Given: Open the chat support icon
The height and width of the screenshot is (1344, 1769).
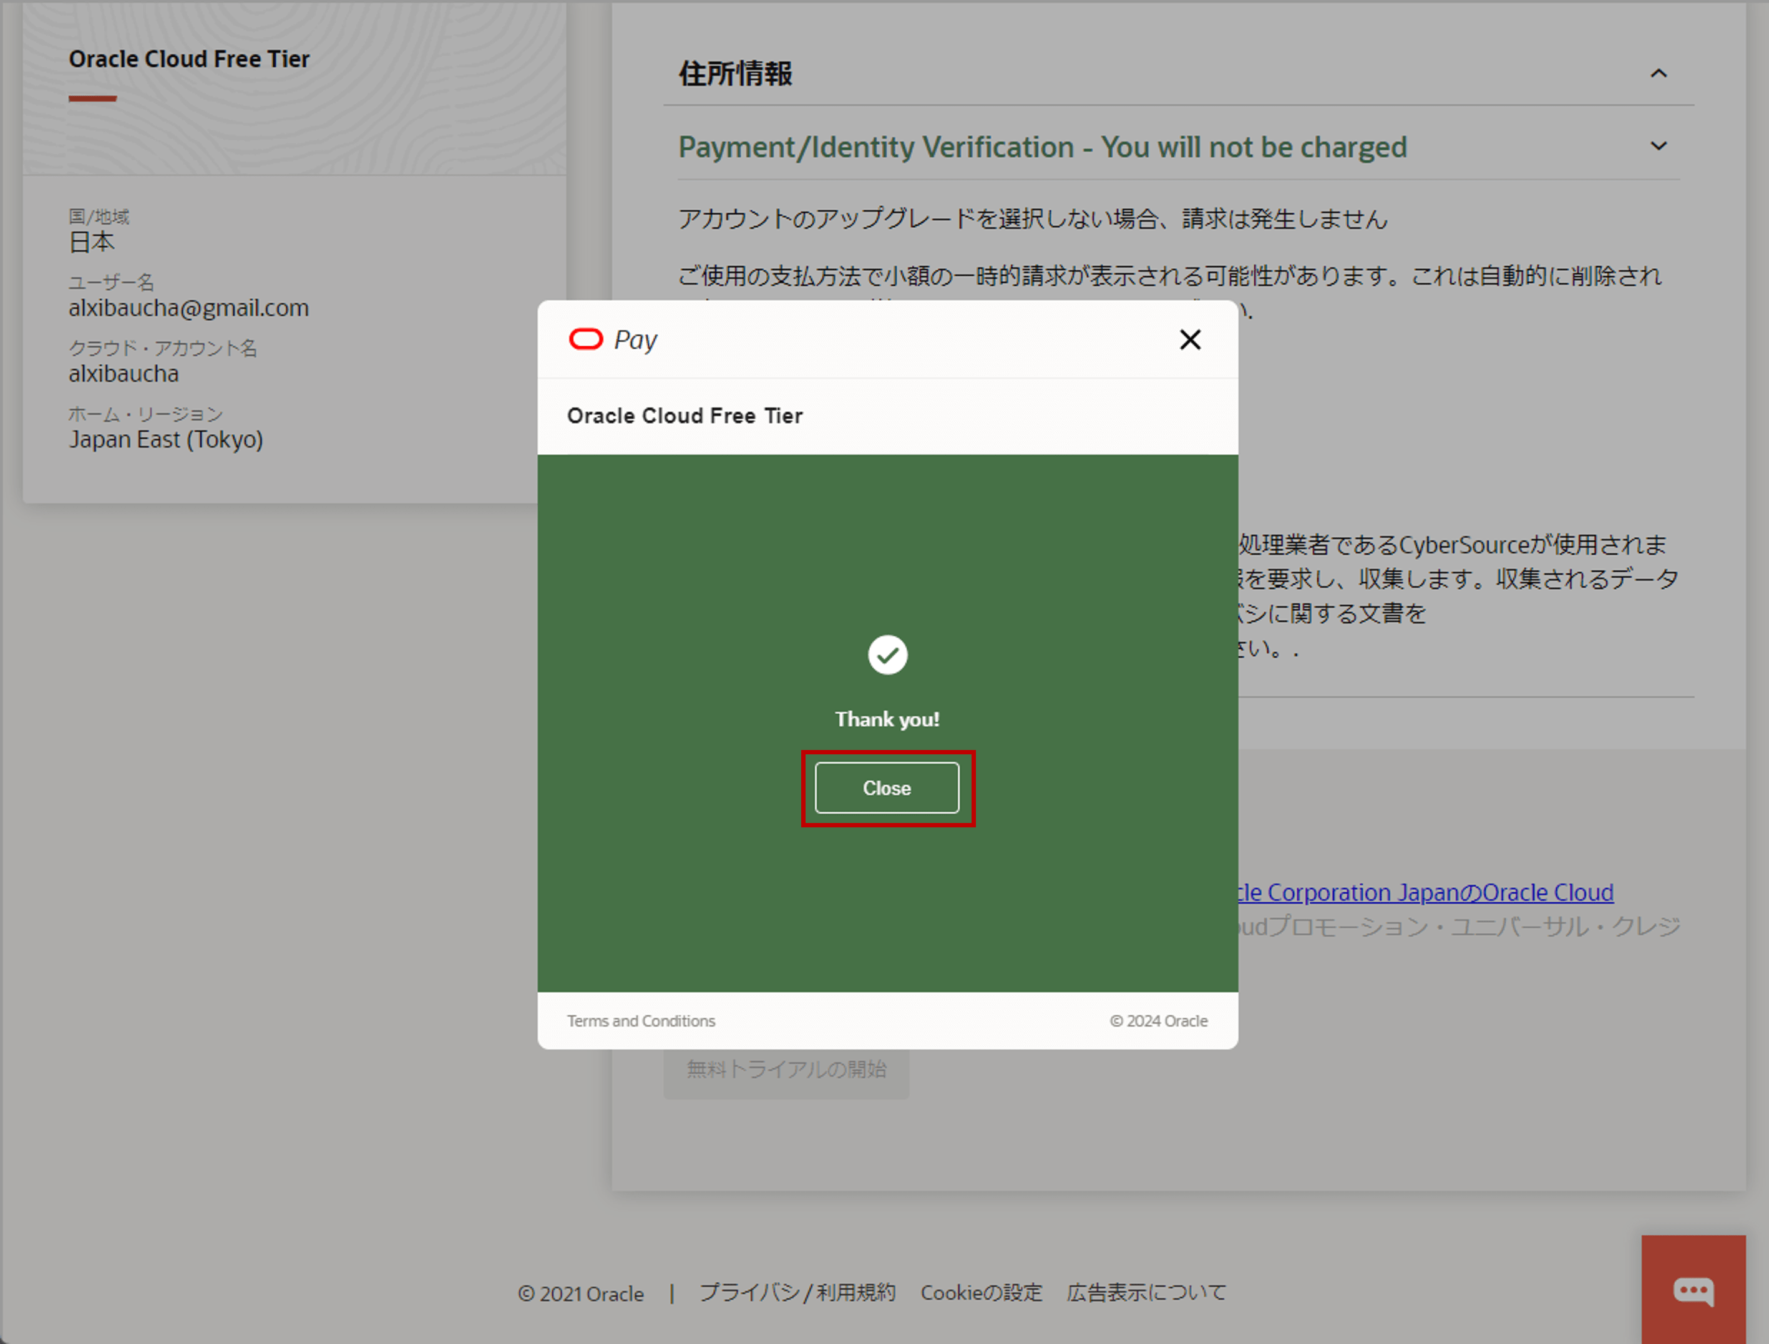Looking at the screenshot, I should click(x=1693, y=1289).
